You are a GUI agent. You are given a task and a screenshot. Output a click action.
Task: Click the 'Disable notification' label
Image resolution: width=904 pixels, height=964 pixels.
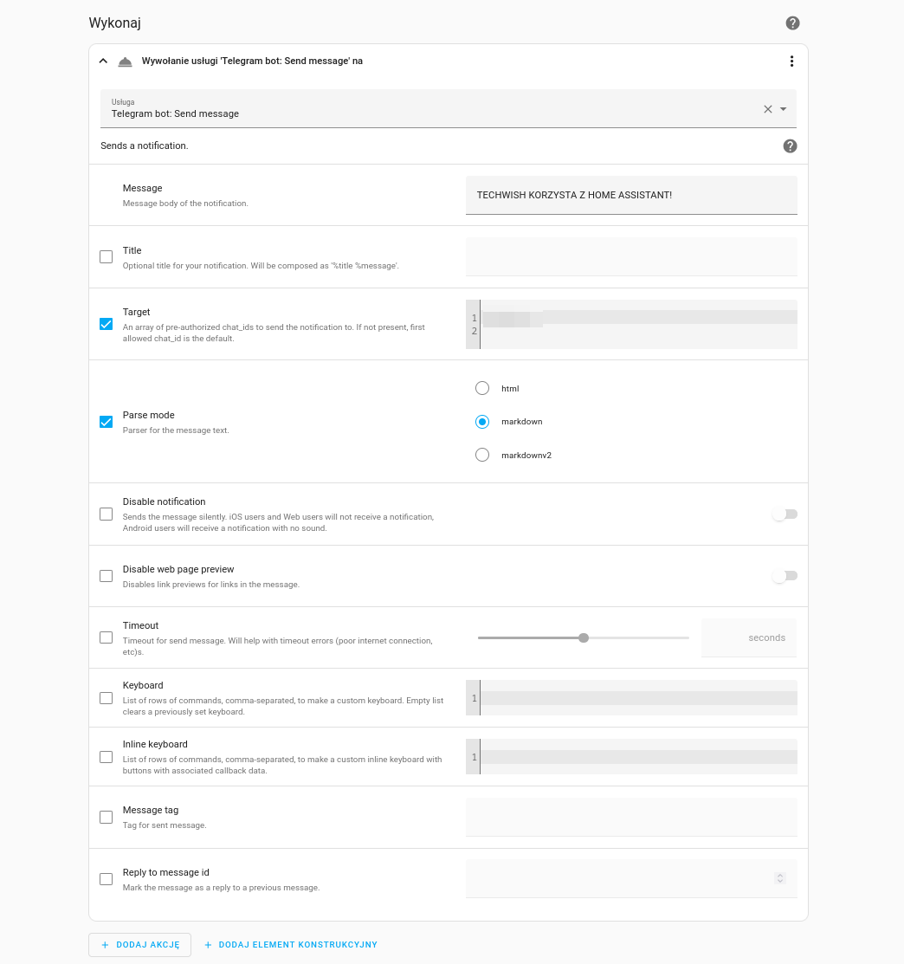164,501
